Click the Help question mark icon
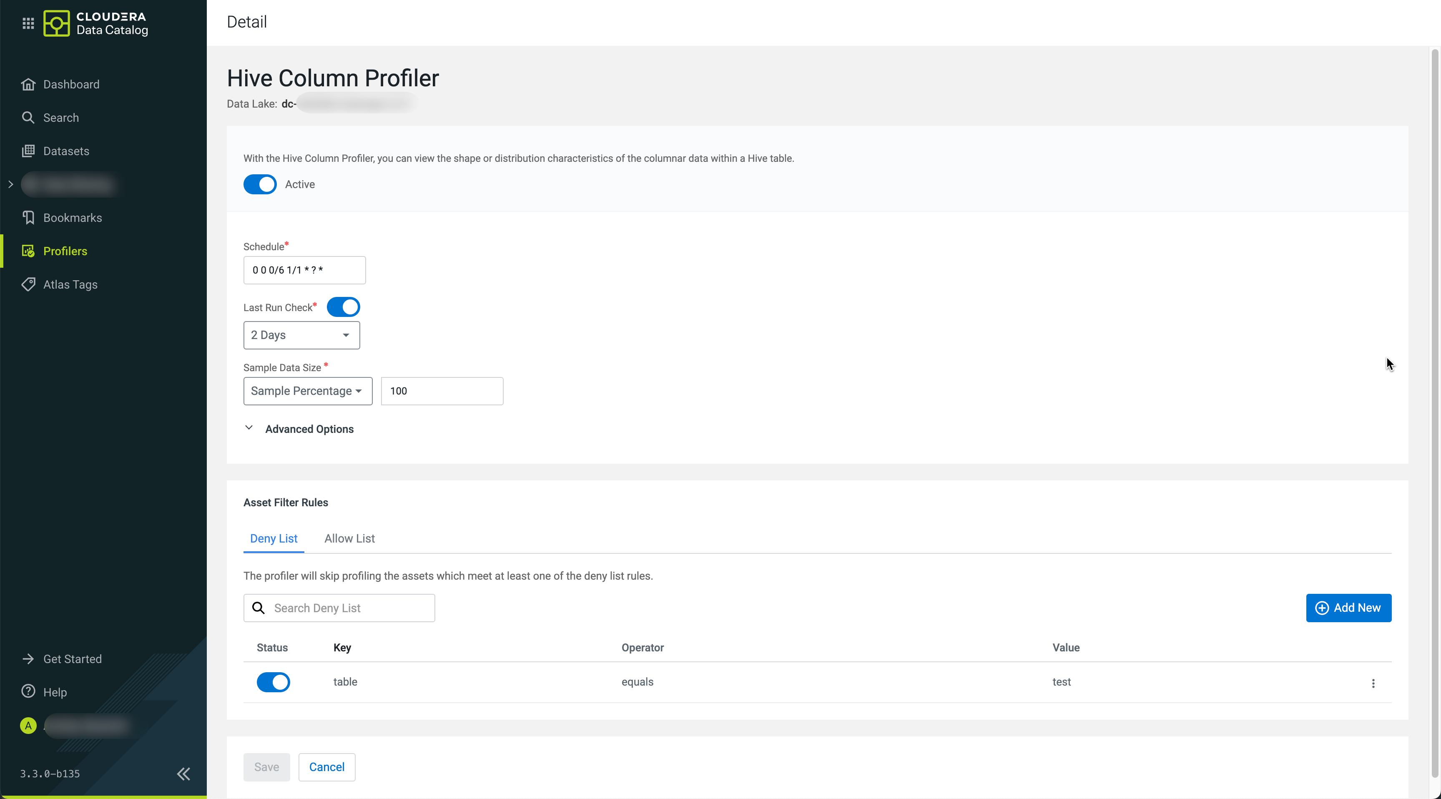 [28, 691]
